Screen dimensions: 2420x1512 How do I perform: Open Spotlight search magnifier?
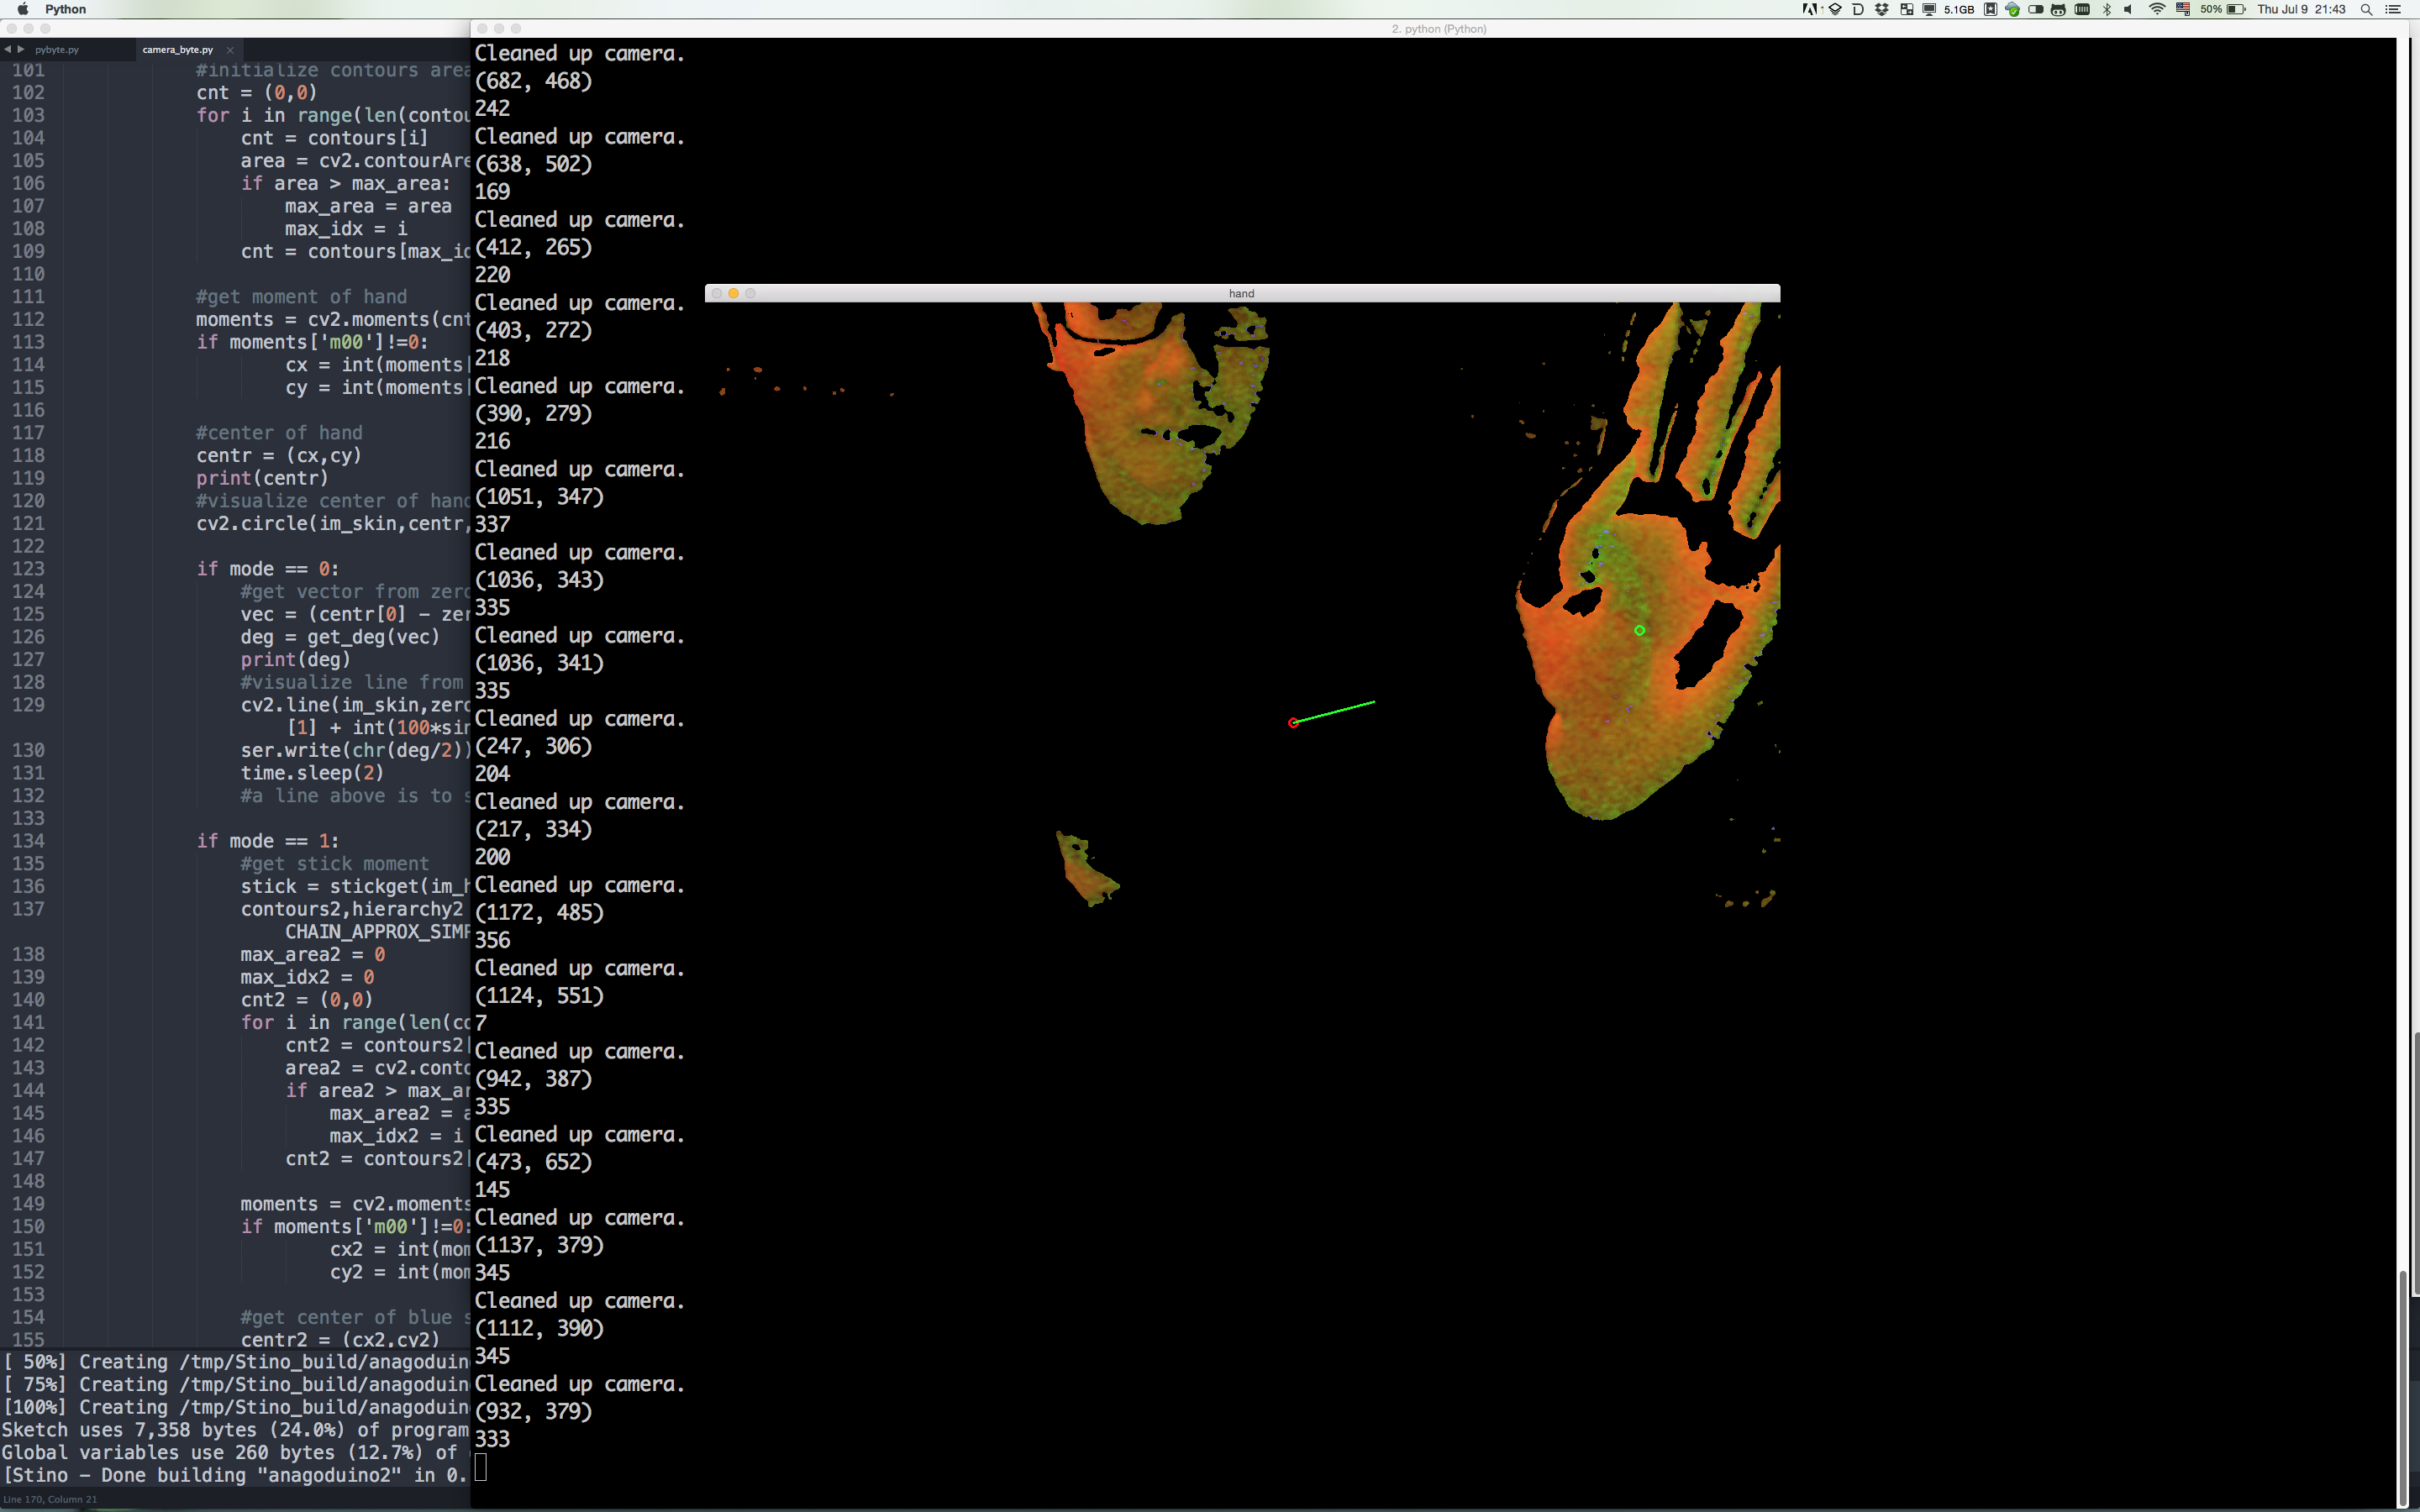pyautogui.click(x=2367, y=9)
